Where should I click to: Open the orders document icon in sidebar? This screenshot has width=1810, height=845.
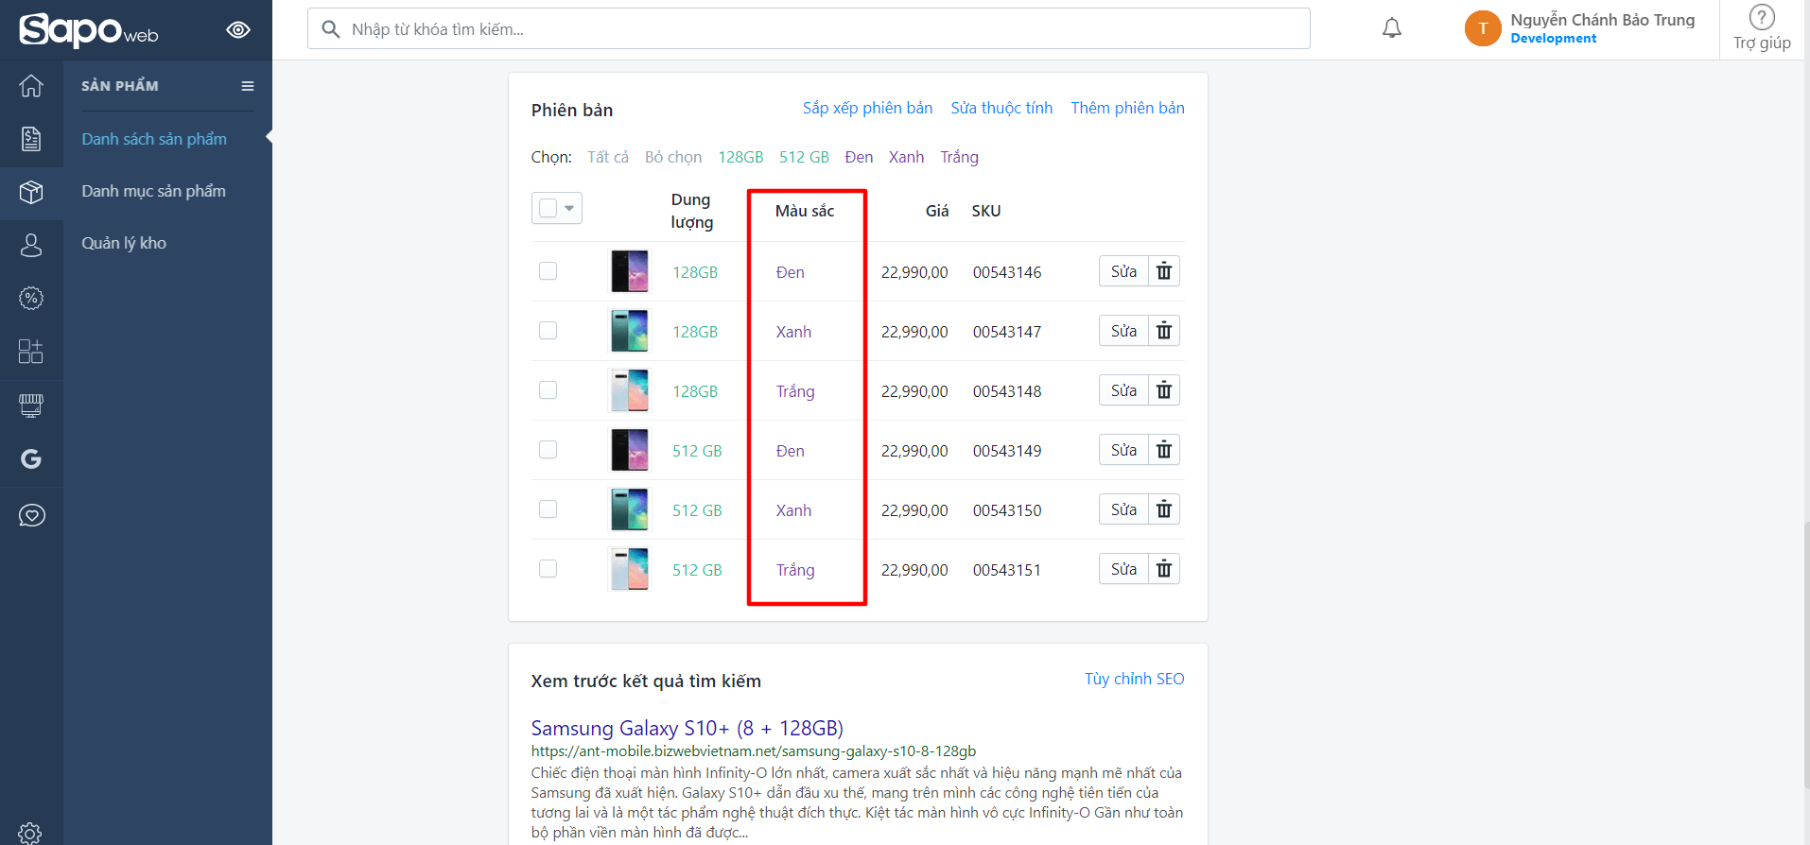(x=31, y=139)
